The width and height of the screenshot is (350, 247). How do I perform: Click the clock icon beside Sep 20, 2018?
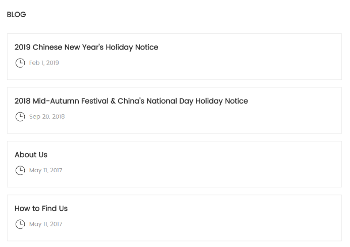pos(20,117)
